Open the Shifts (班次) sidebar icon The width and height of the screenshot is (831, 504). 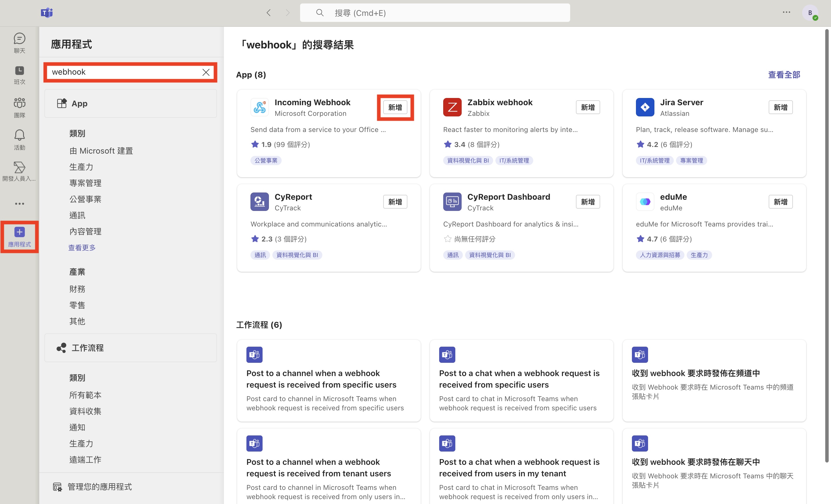(x=19, y=75)
